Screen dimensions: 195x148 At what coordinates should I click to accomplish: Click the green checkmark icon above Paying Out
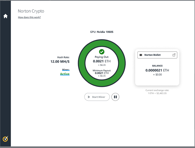102,52
